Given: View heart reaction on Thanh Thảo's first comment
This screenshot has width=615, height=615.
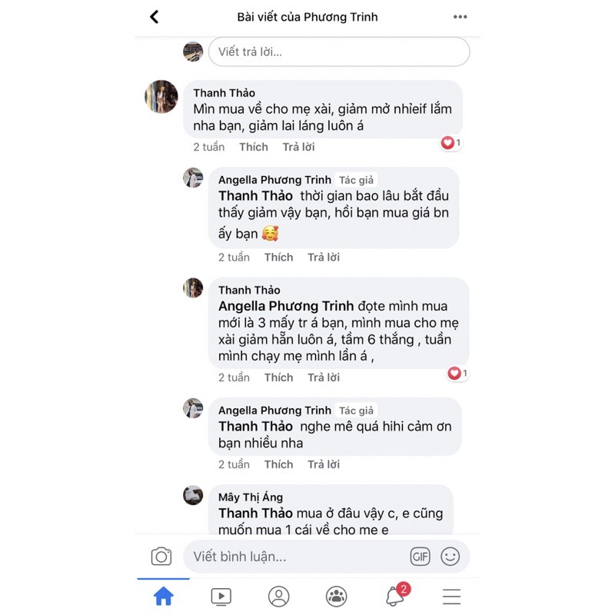Looking at the screenshot, I should click(450, 143).
